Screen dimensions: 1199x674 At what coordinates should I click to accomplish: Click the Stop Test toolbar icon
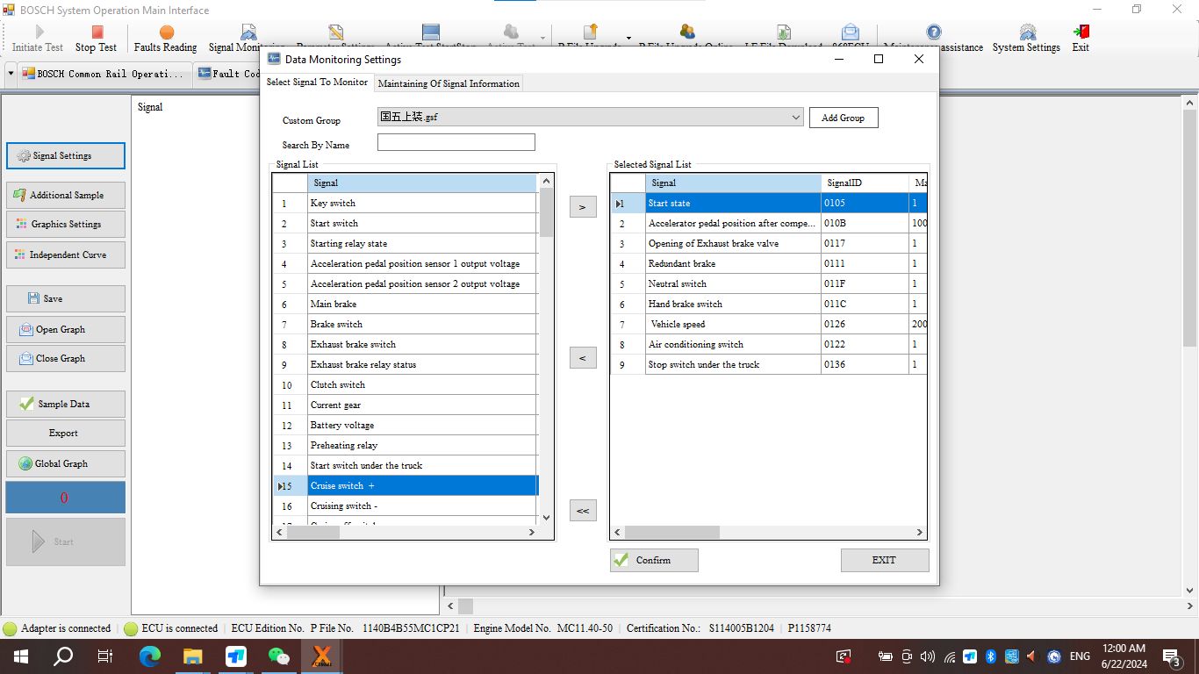point(96,39)
